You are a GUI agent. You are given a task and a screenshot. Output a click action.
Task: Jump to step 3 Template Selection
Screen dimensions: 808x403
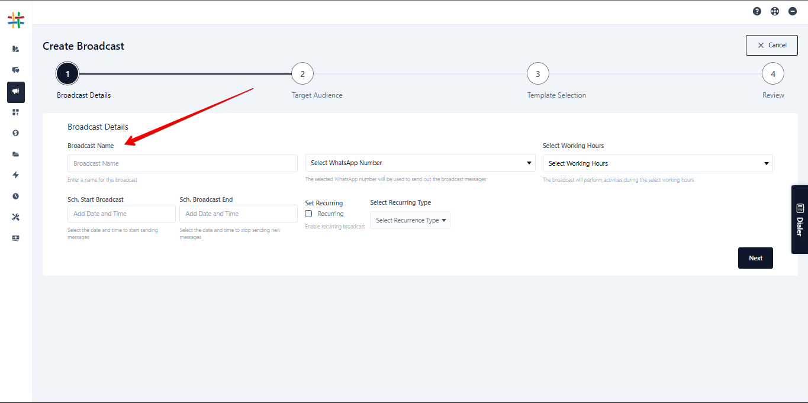(x=537, y=74)
